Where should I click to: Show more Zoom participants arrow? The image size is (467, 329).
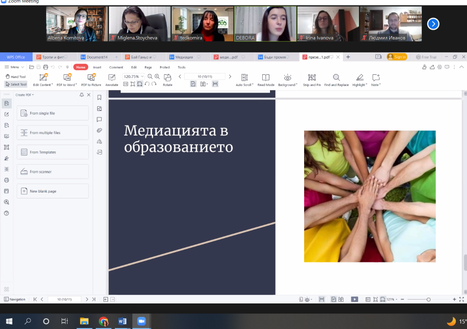point(433,24)
